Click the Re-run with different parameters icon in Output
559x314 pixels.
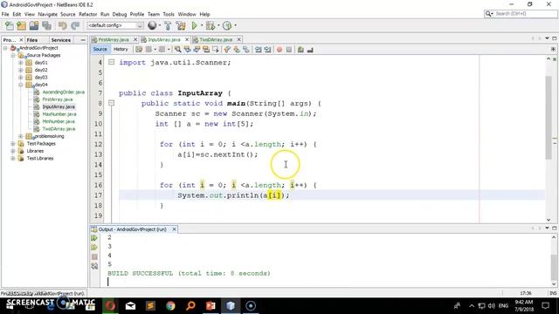[x=94, y=247]
